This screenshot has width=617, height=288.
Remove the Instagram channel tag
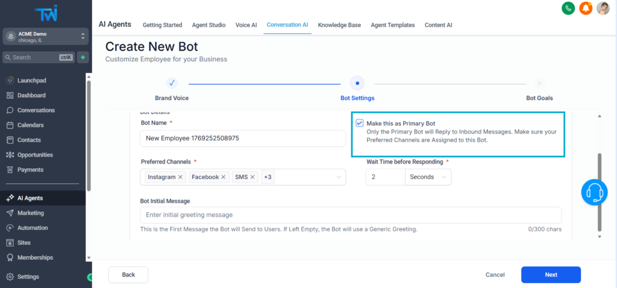click(x=181, y=177)
